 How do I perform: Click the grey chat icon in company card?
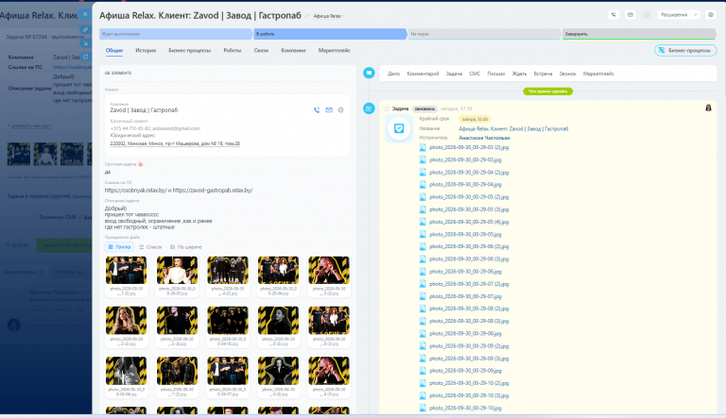[340, 110]
